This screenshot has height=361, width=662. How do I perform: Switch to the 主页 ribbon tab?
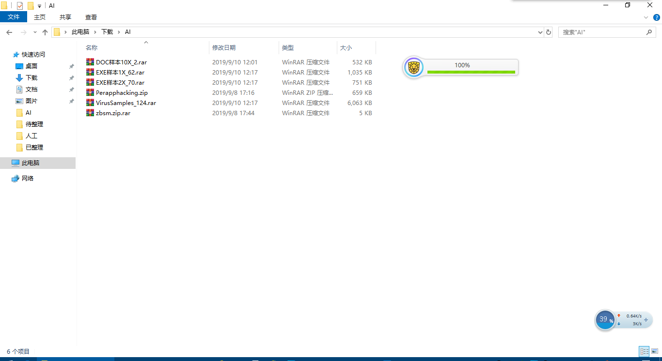pyautogui.click(x=40, y=17)
